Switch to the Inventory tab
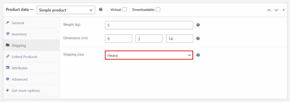This screenshot has height=102, width=290. tap(31, 34)
